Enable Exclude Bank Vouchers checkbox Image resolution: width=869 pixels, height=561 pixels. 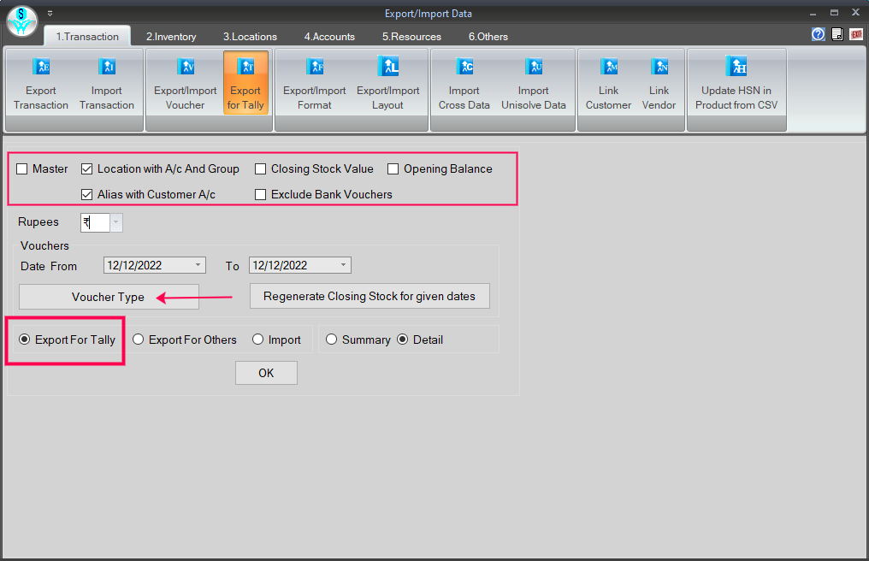tap(261, 195)
